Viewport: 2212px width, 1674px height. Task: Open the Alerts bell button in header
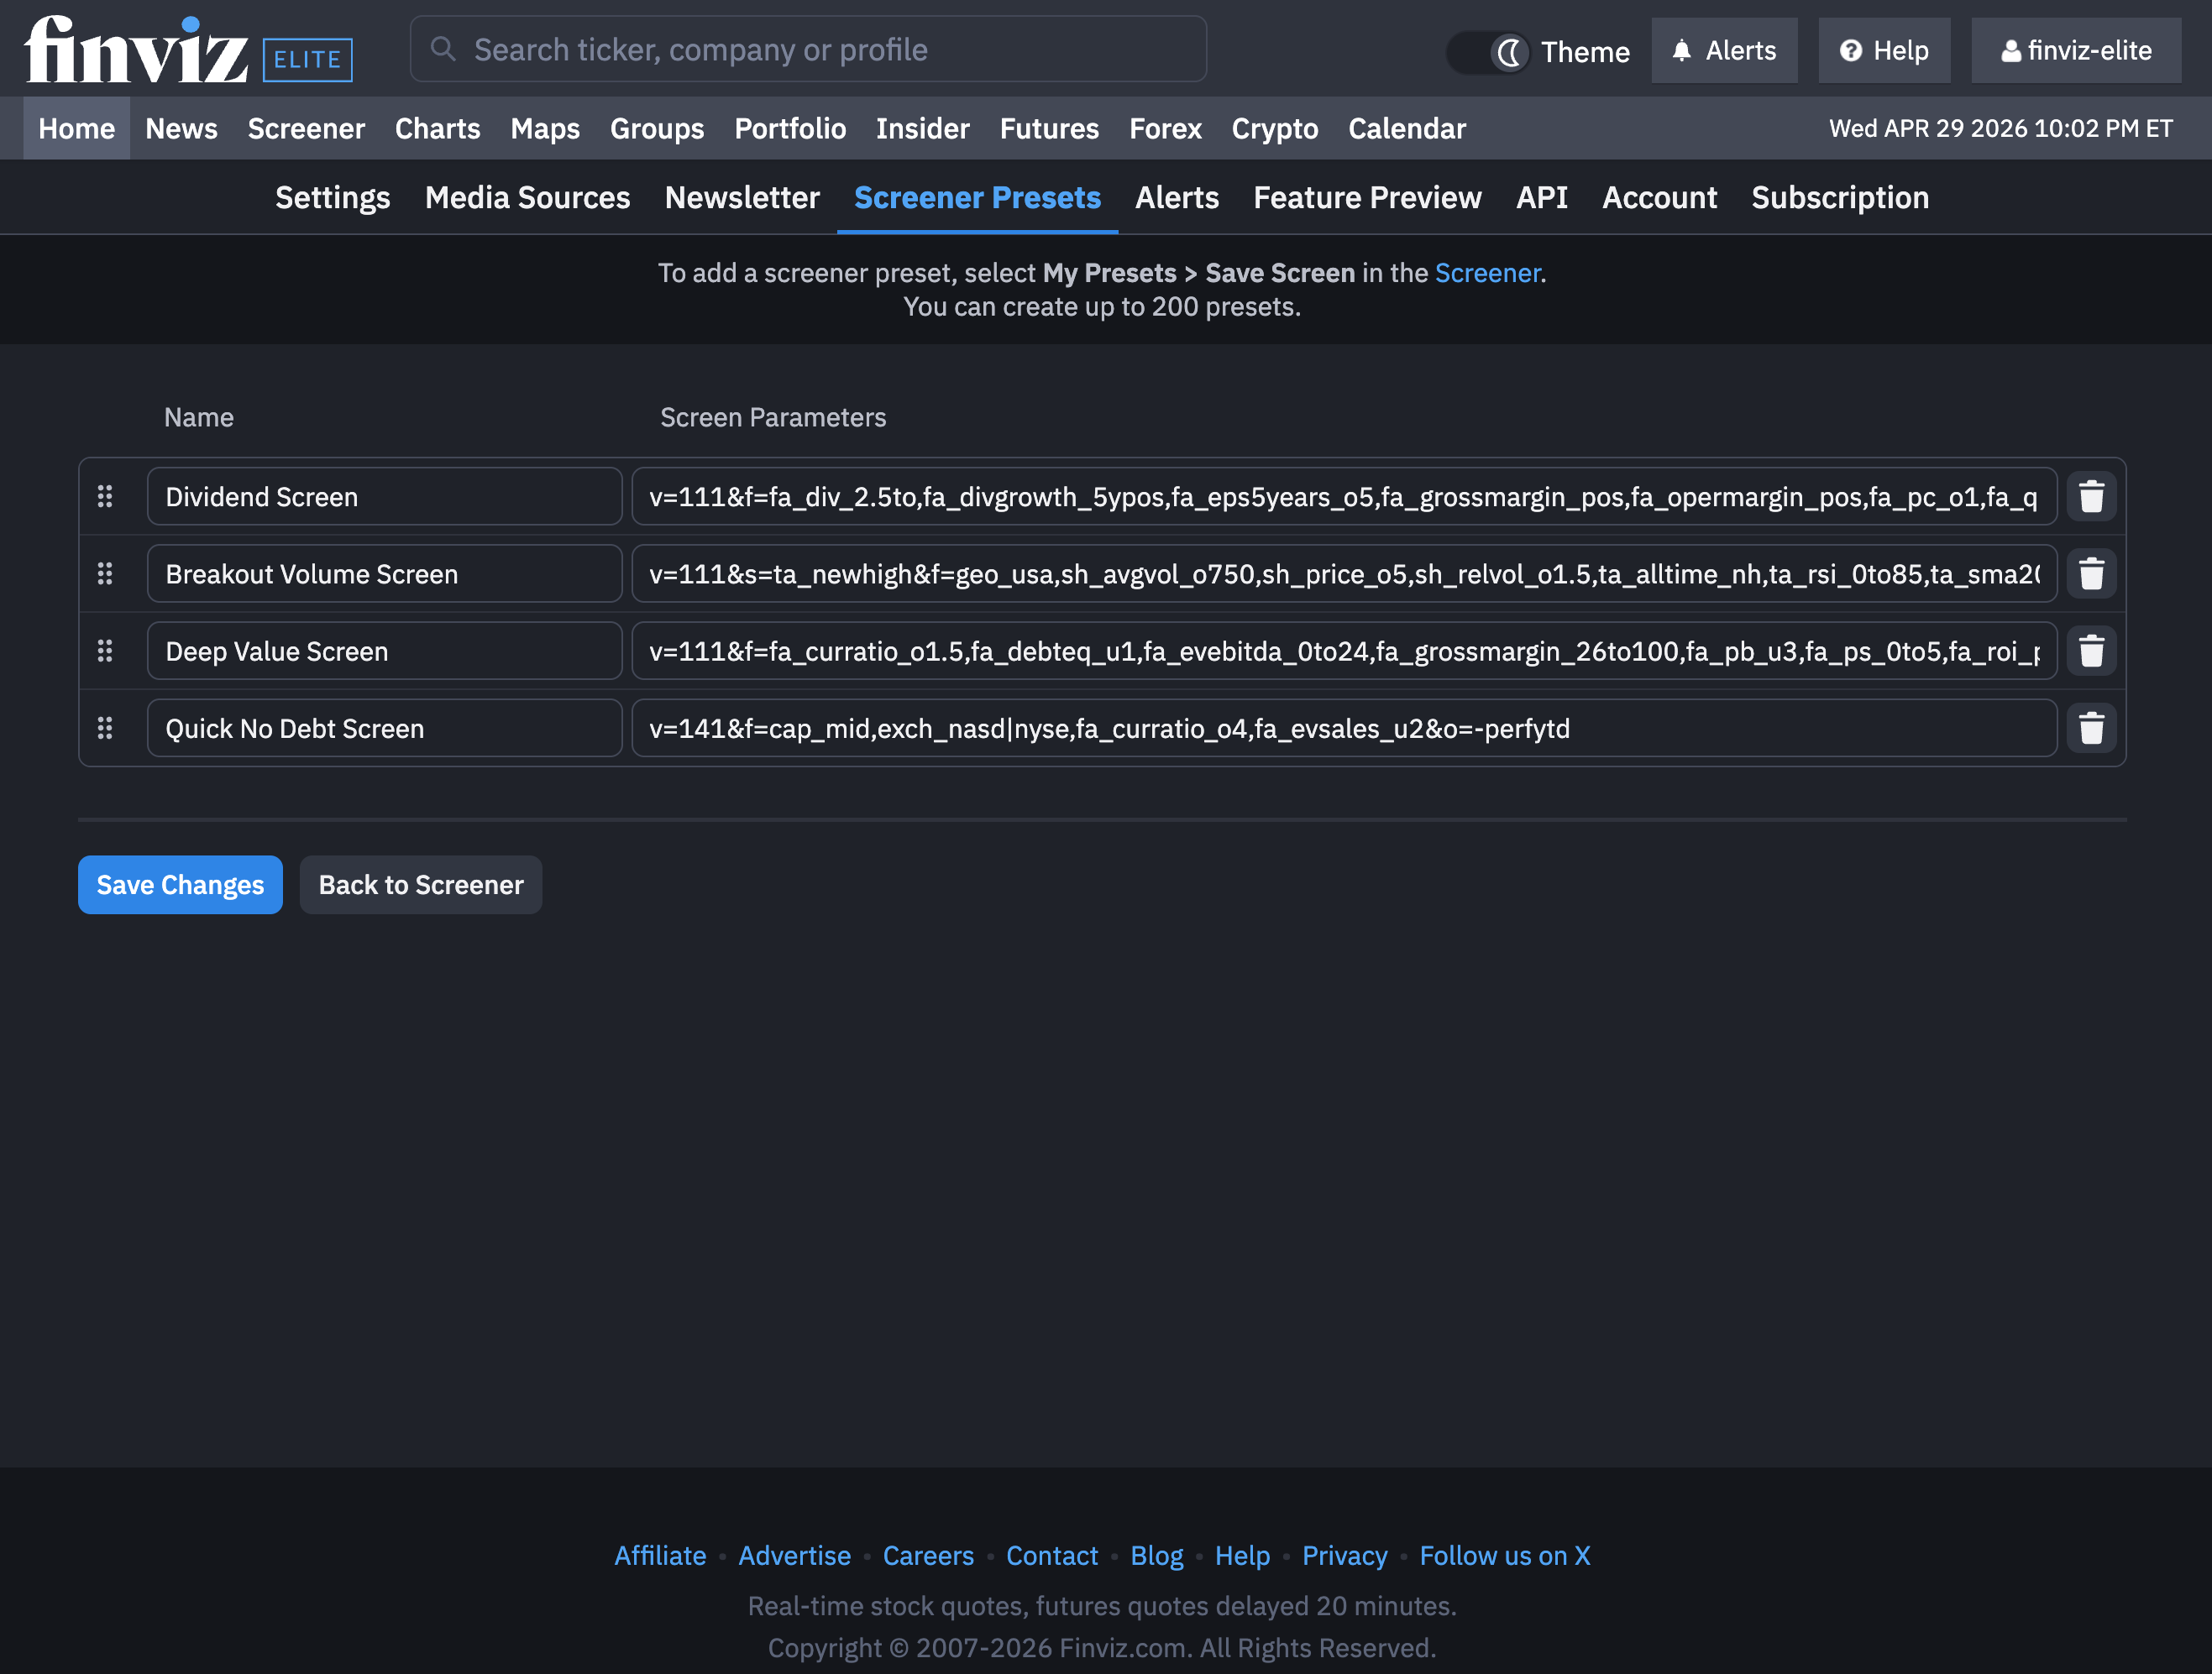point(1724,51)
